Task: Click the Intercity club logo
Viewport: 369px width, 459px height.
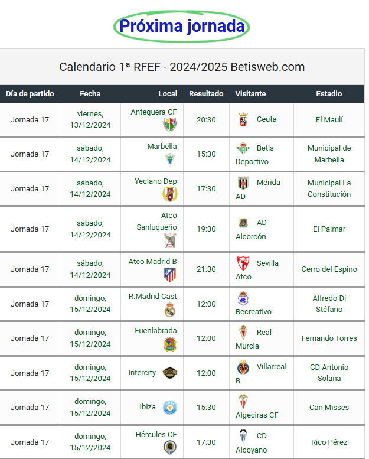Action: [170, 373]
